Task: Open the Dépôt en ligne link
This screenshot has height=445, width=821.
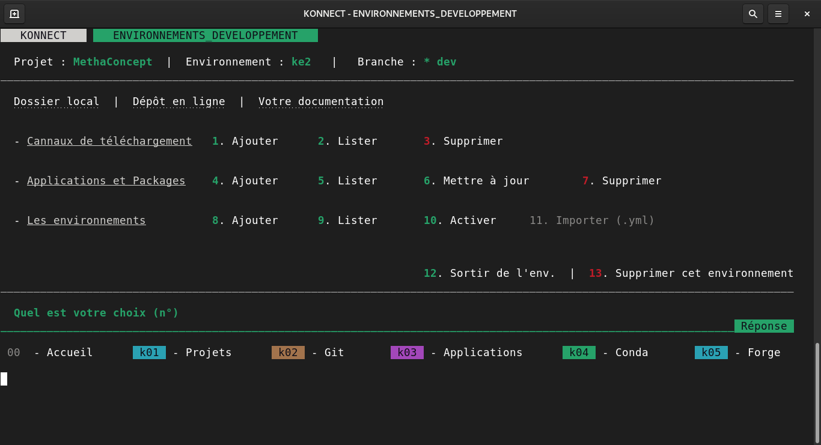Action: [x=179, y=101]
